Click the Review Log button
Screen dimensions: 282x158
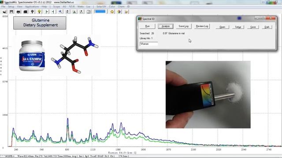pyautogui.click(x=202, y=26)
